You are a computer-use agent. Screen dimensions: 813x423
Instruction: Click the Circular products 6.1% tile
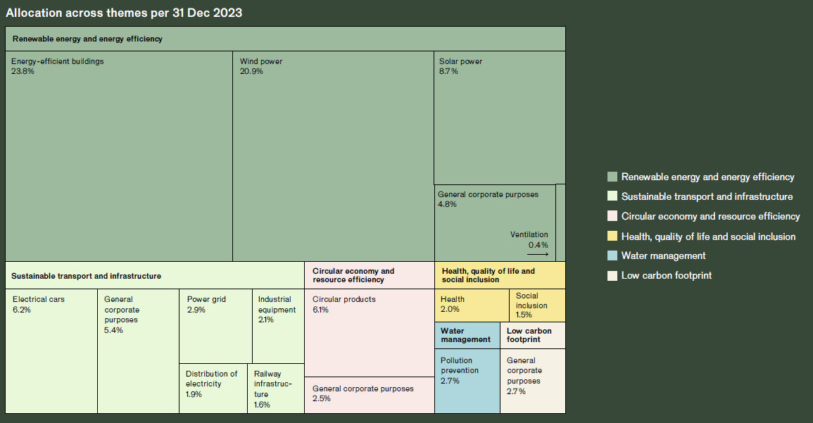pos(369,332)
